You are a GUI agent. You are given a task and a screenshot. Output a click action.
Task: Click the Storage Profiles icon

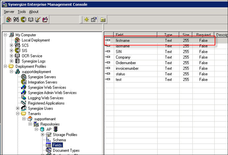[48, 135]
